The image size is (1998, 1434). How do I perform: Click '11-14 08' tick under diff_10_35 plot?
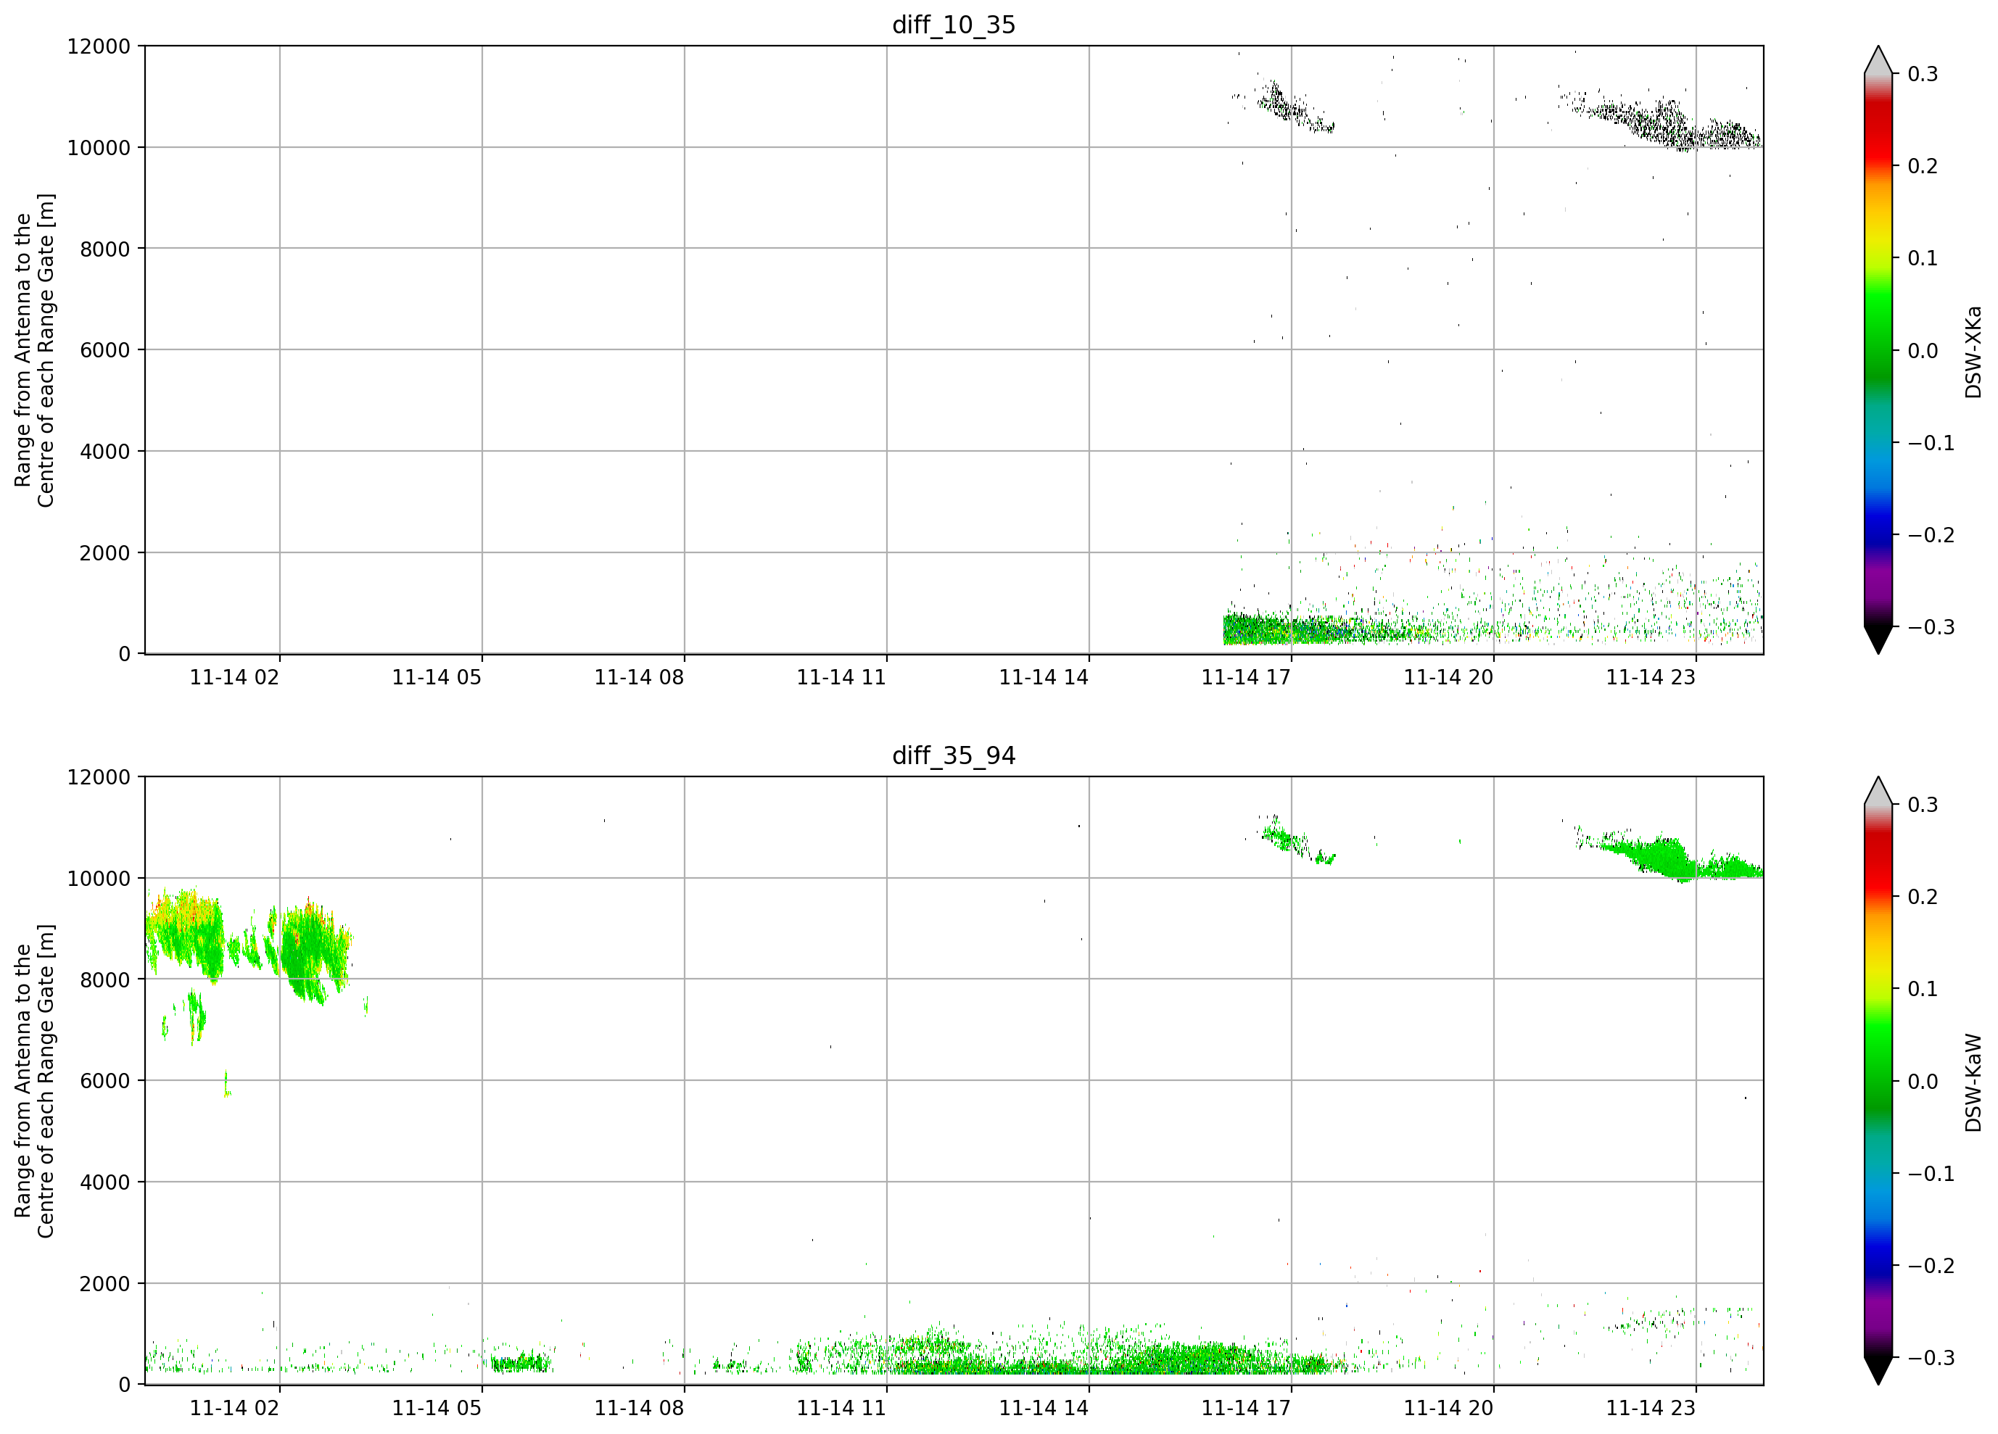point(639,677)
